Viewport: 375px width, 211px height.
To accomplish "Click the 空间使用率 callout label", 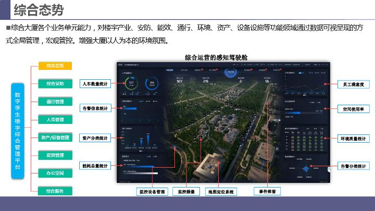I will 353,109.
